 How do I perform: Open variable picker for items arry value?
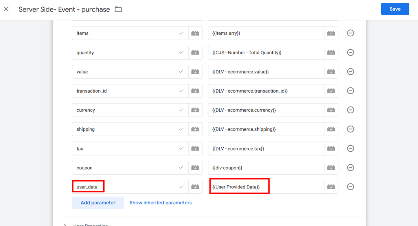coord(331,33)
